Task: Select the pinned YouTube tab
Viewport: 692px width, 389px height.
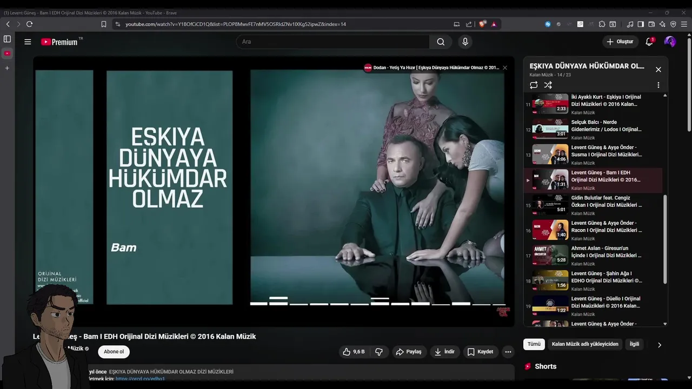Action: [x=7, y=53]
